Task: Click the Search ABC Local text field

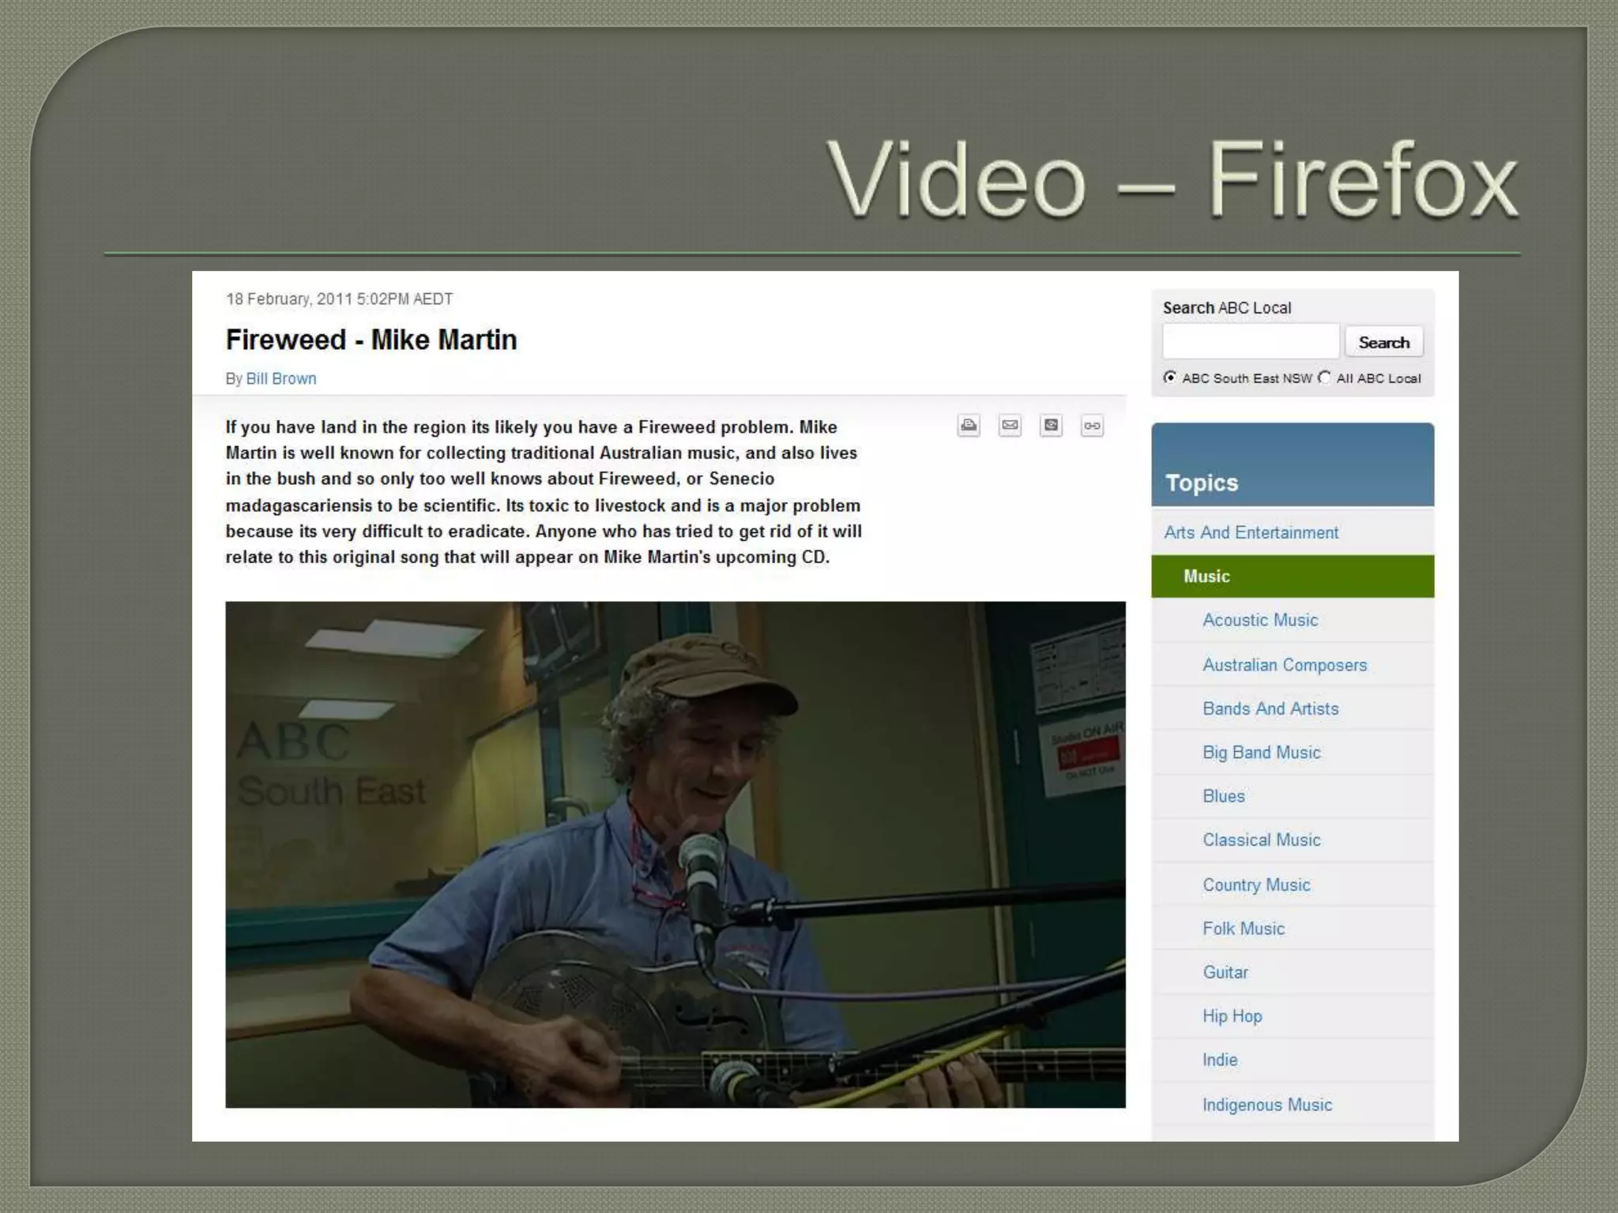Action: (1251, 341)
